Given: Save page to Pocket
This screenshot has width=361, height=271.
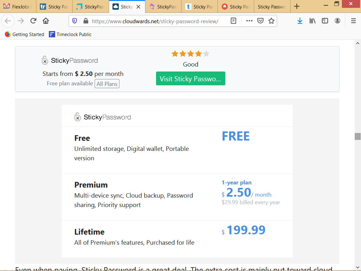Looking at the screenshot, I should 260,21.
